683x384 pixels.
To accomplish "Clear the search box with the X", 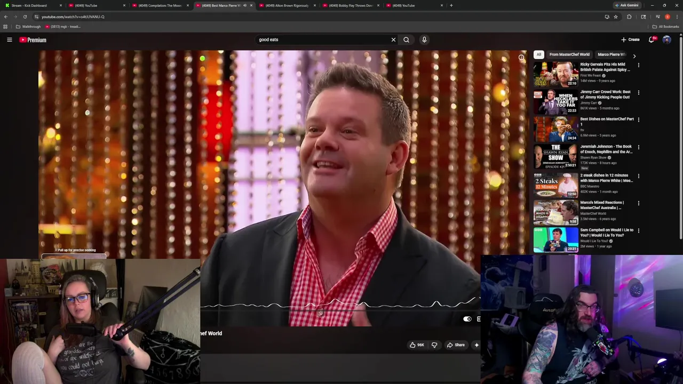I will pos(393,39).
